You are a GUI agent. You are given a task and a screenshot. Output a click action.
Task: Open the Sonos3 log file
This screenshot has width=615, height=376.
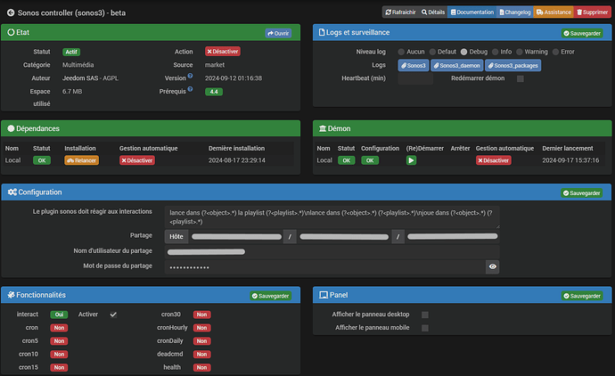click(x=414, y=65)
